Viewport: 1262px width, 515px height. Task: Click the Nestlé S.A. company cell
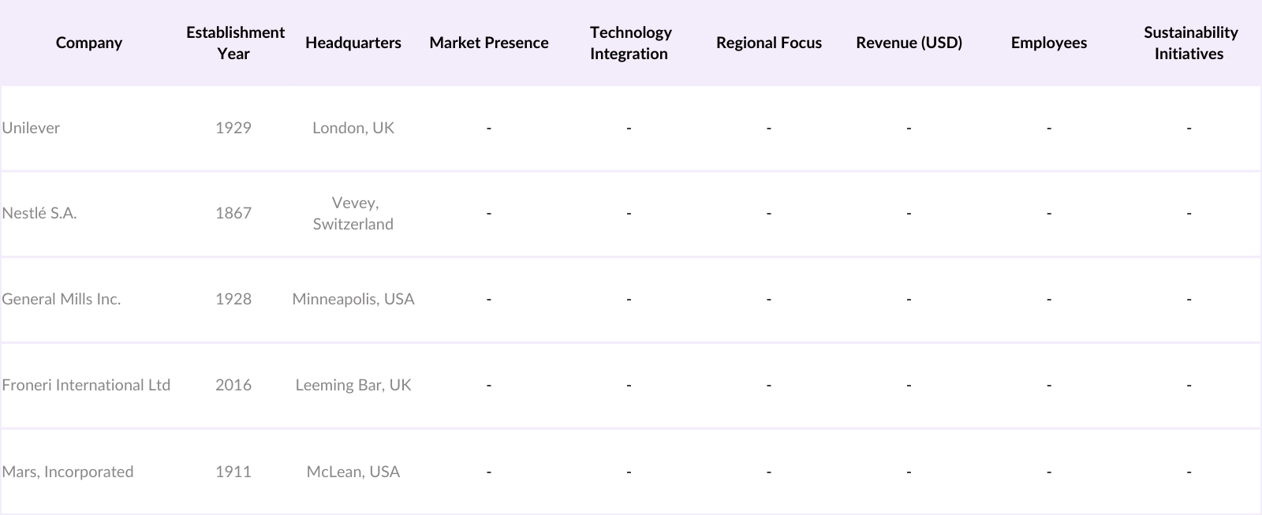tap(39, 213)
